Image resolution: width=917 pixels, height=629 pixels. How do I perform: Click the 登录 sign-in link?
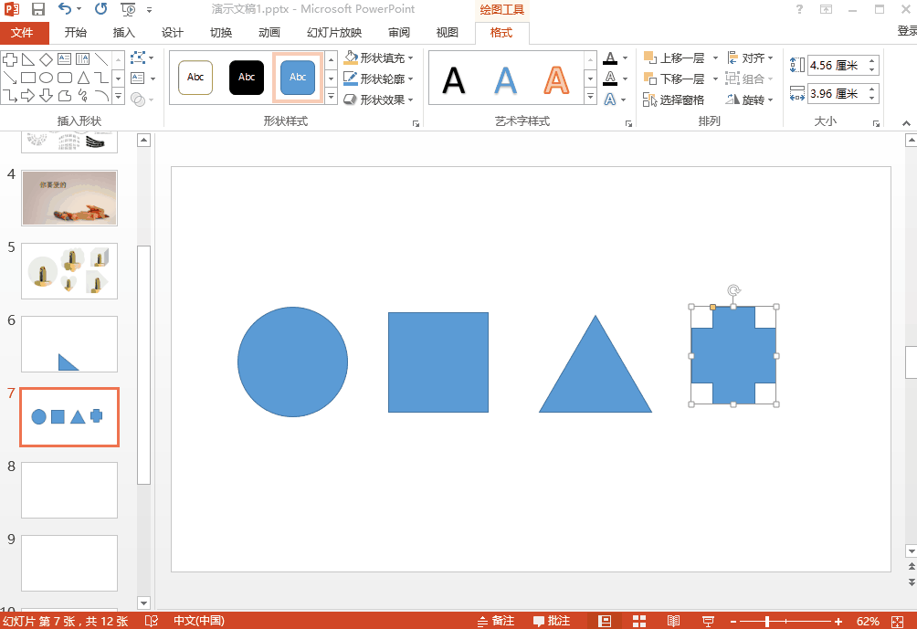coord(906,31)
